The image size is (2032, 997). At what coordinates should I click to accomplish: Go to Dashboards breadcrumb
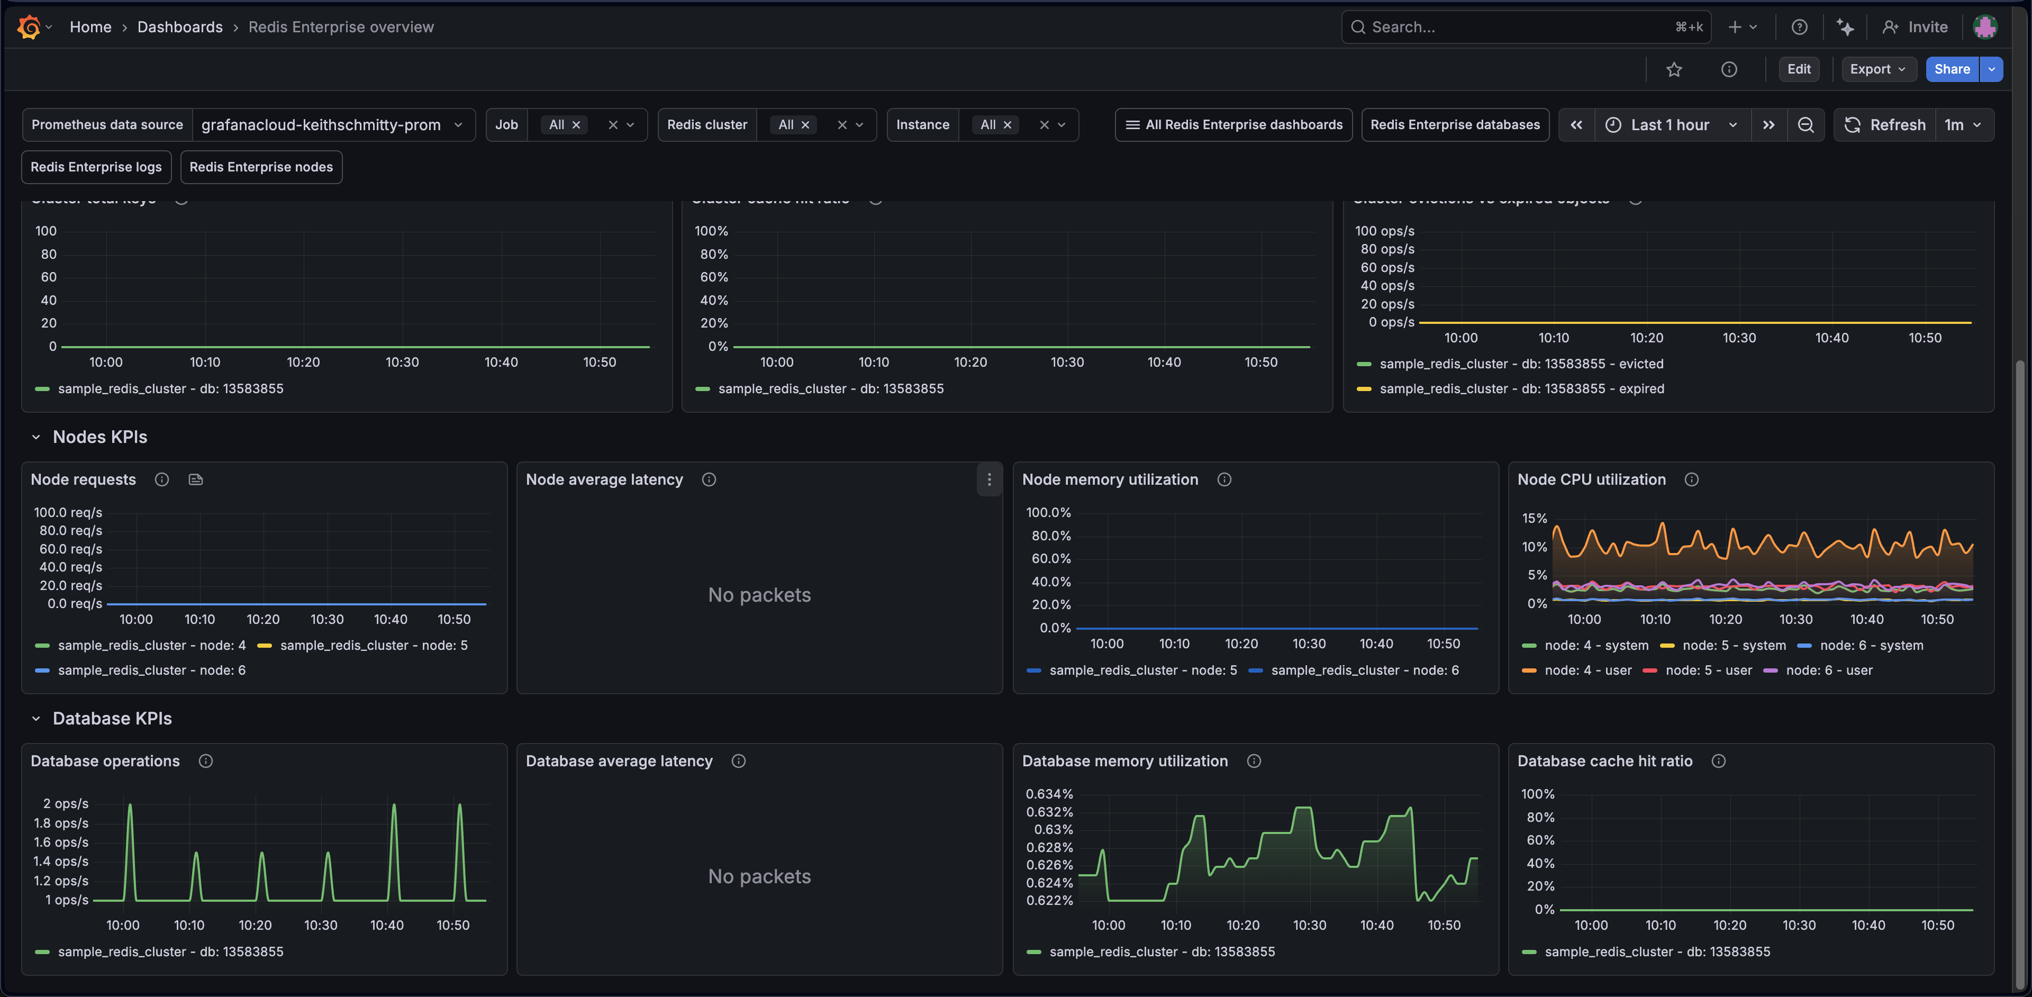[x=180, y=27]
